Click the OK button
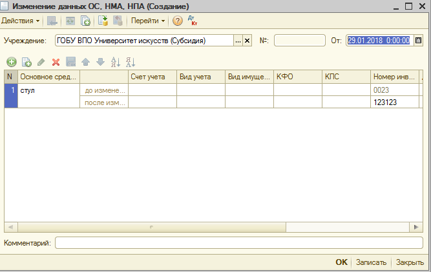431x272 pixels. (x=341, y=262)
